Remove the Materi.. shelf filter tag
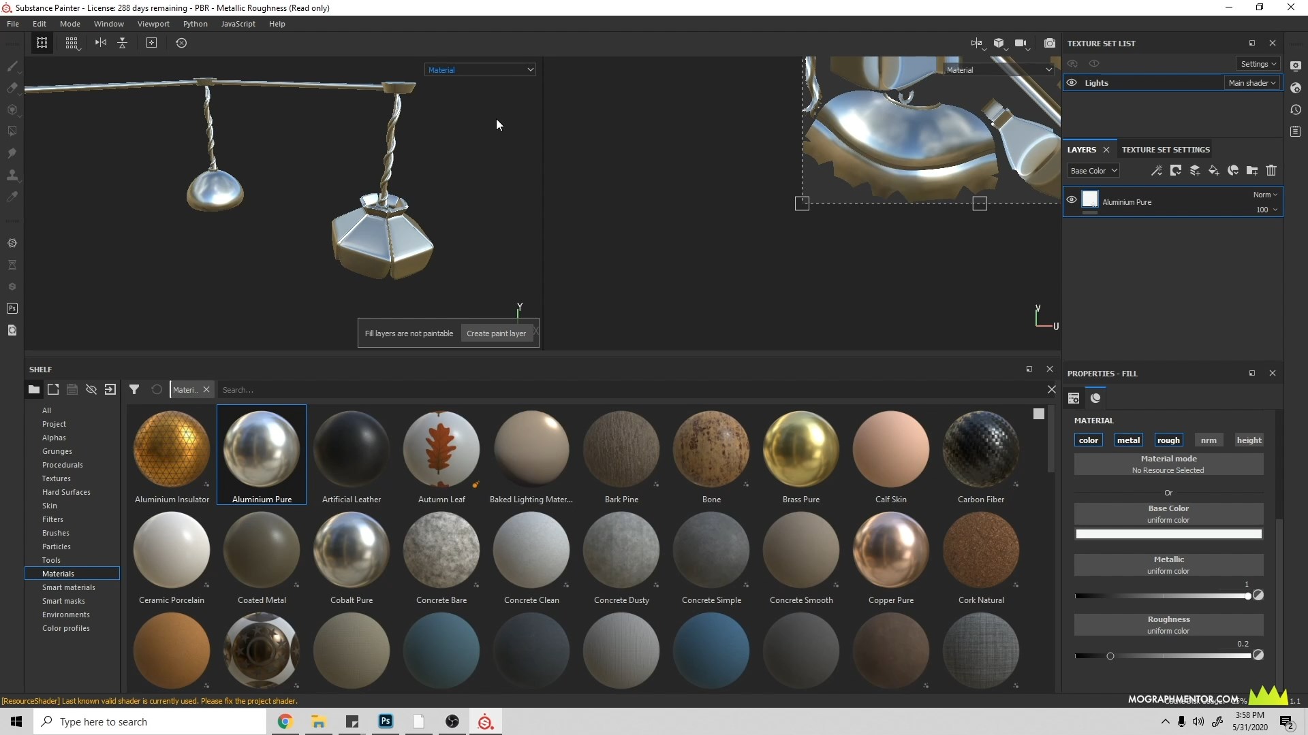Image resolution: width=1308 pixels, height=735 pixels. pyautogui.click(x=206, y=390)
